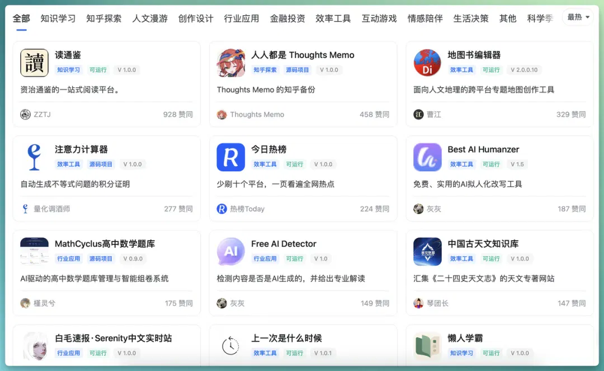604x371 pixels.
Task: Open the 互动游戏 tab
Action: point(379,18)
